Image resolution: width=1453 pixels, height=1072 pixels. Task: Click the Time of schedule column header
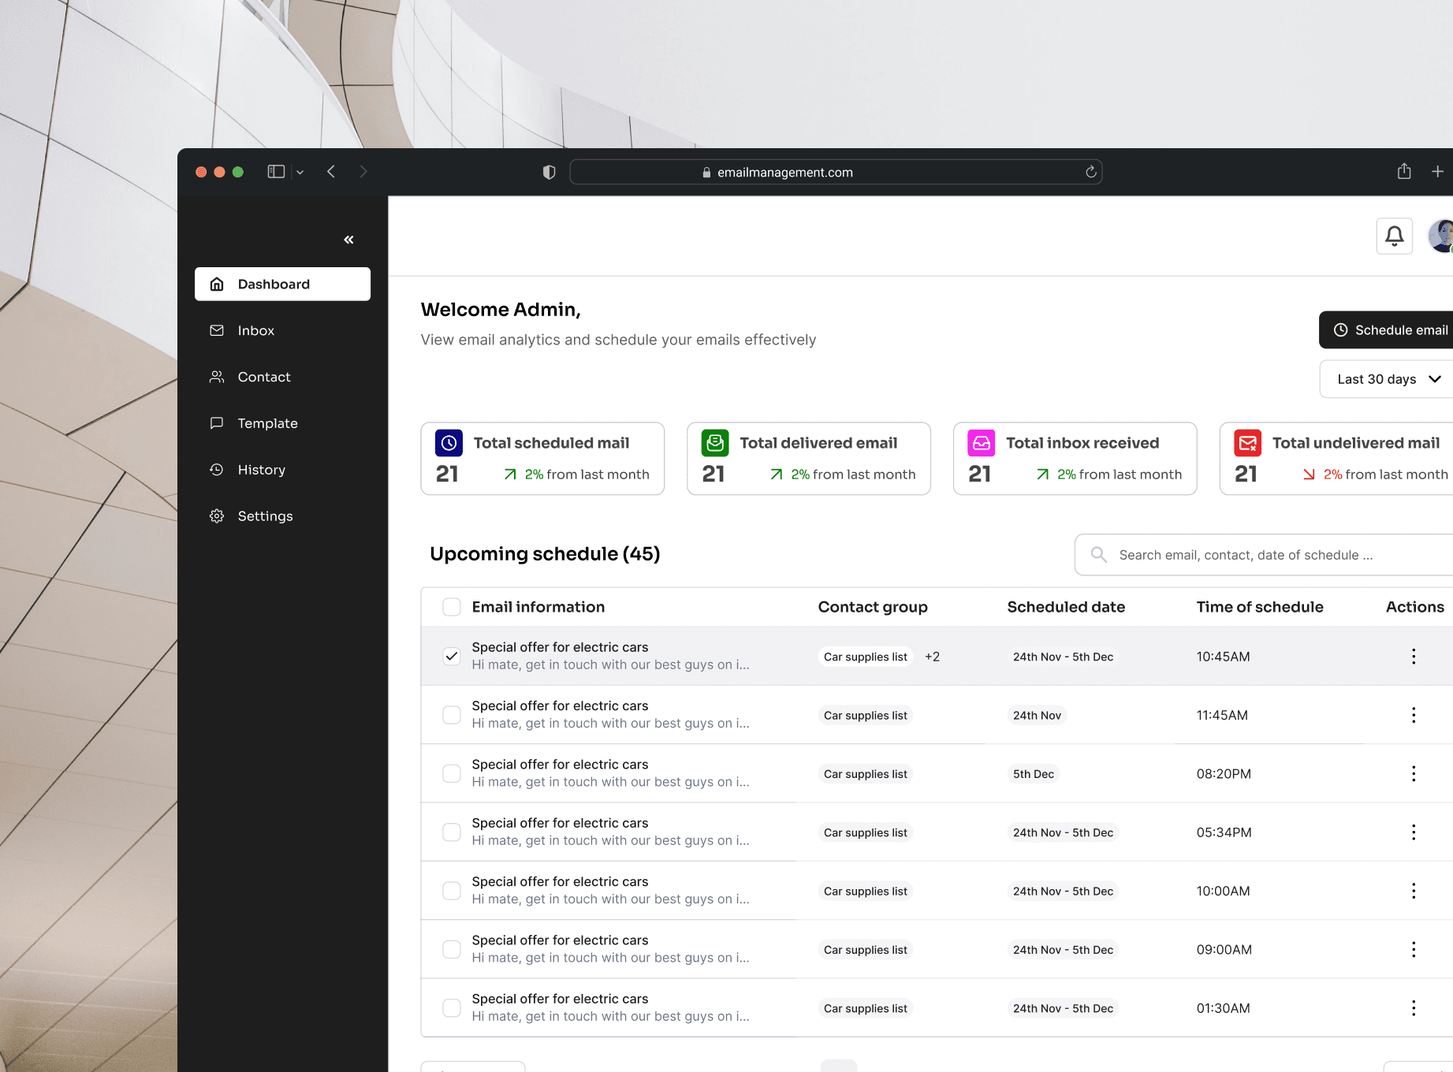(1260, 607)
